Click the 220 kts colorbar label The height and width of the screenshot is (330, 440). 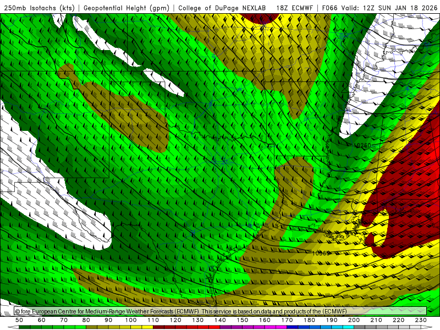tap(398, 320)
